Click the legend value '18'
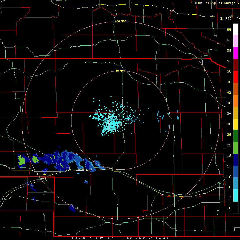This screenshot has height=240, width=240. 229,156
